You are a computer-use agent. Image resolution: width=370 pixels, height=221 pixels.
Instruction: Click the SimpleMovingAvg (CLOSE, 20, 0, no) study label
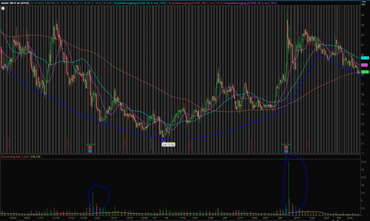point(246,3)
